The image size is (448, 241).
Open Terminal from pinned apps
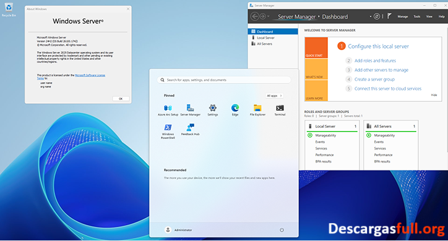(x=280, y=110)
